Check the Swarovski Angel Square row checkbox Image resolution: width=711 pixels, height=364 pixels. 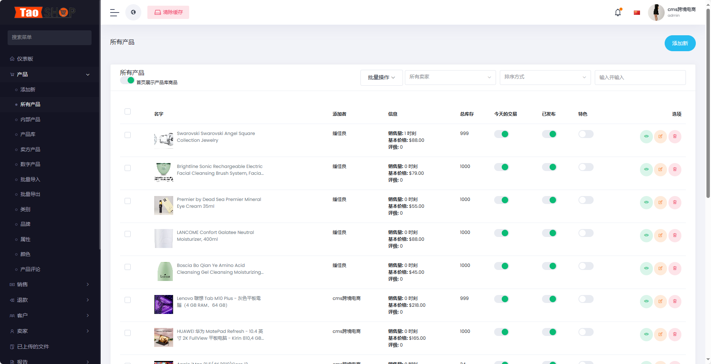click(128, 135)
